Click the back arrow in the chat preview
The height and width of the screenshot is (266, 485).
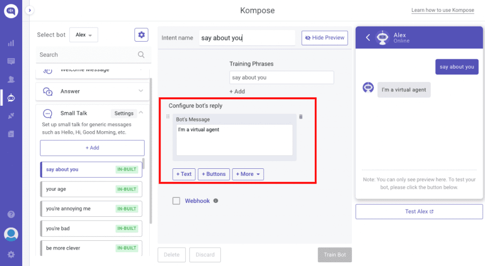368,38
